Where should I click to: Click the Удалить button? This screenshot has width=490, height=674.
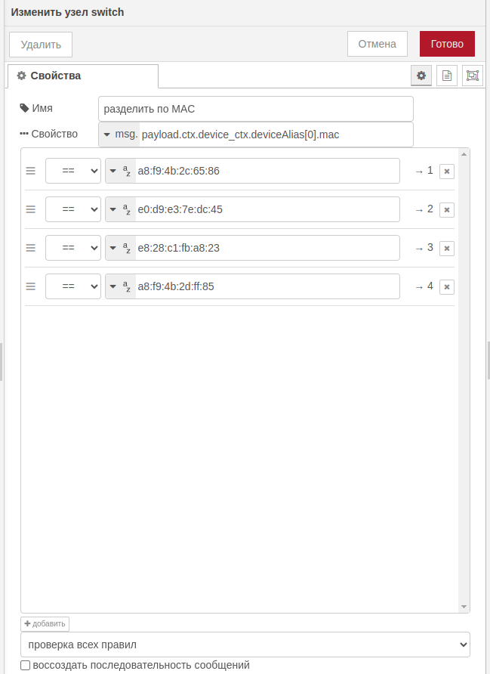tap(41, 45)
